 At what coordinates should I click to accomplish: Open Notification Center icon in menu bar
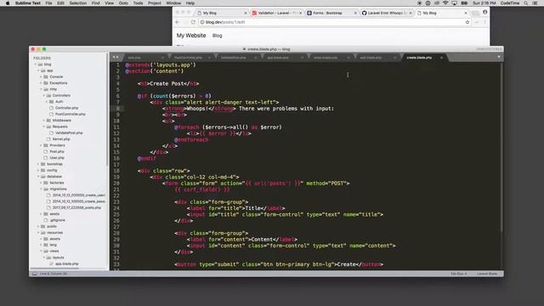[x=535, y=3]
